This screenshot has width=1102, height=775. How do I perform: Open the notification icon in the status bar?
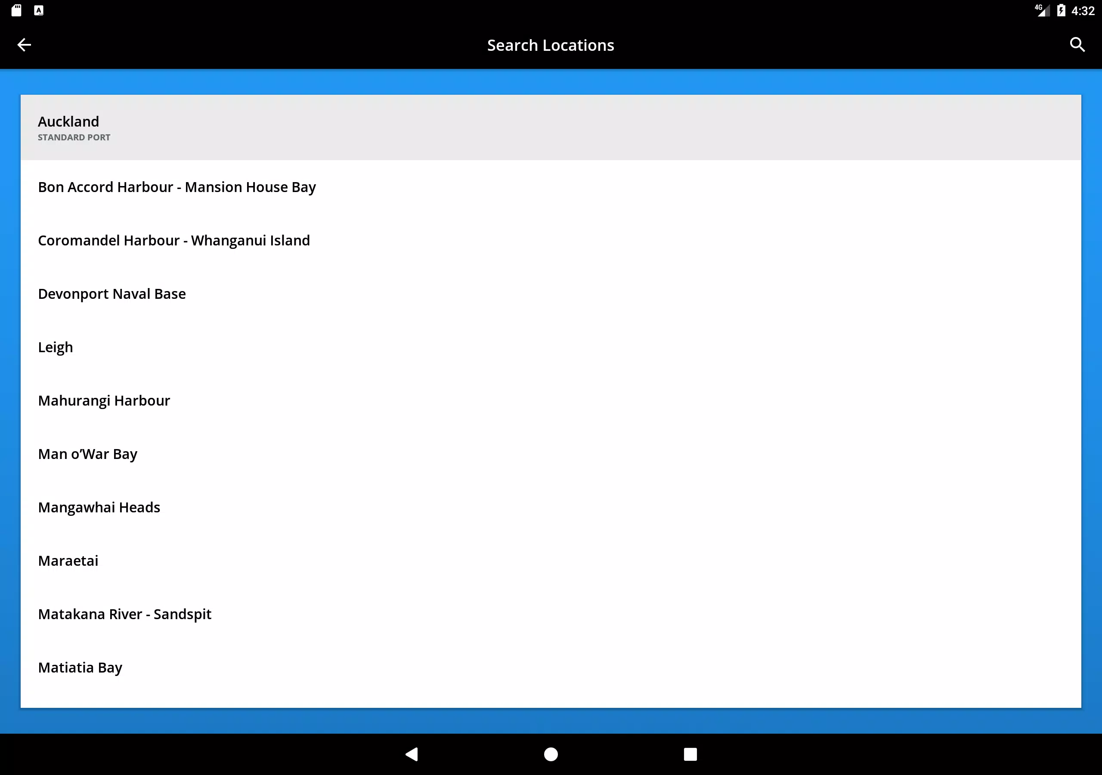pos(17,10)
